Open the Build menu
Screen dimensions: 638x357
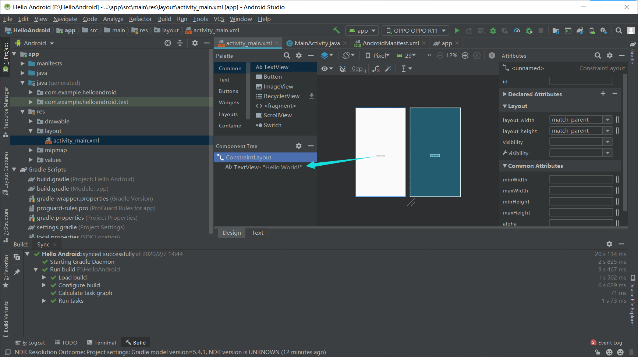point(164,19)
